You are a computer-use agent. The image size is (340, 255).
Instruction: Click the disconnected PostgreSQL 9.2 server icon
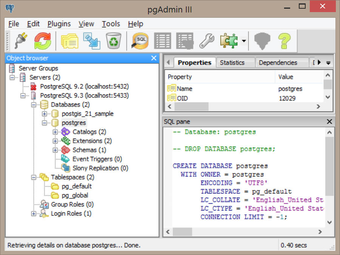[33, 86]
